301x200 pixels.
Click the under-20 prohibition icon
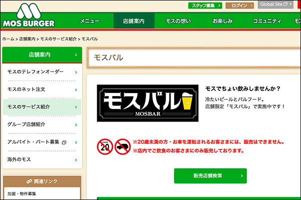pos(105,147)
